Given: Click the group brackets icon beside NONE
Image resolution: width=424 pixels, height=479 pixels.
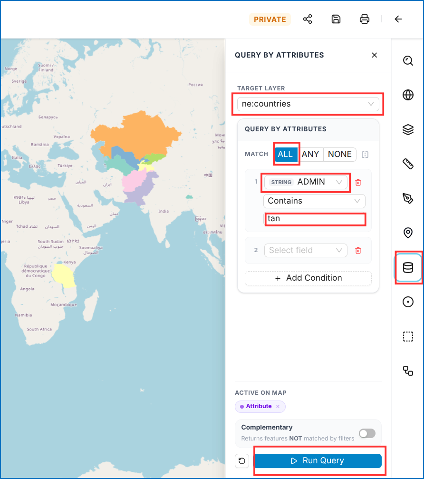Looking at the screenshot, I should click(365, 155).
